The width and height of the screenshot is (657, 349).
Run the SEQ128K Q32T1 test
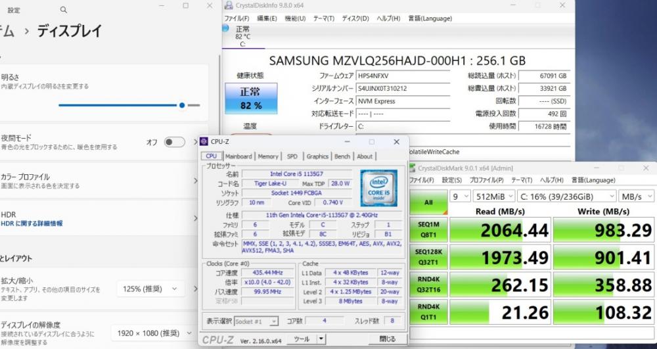point(428,257)
